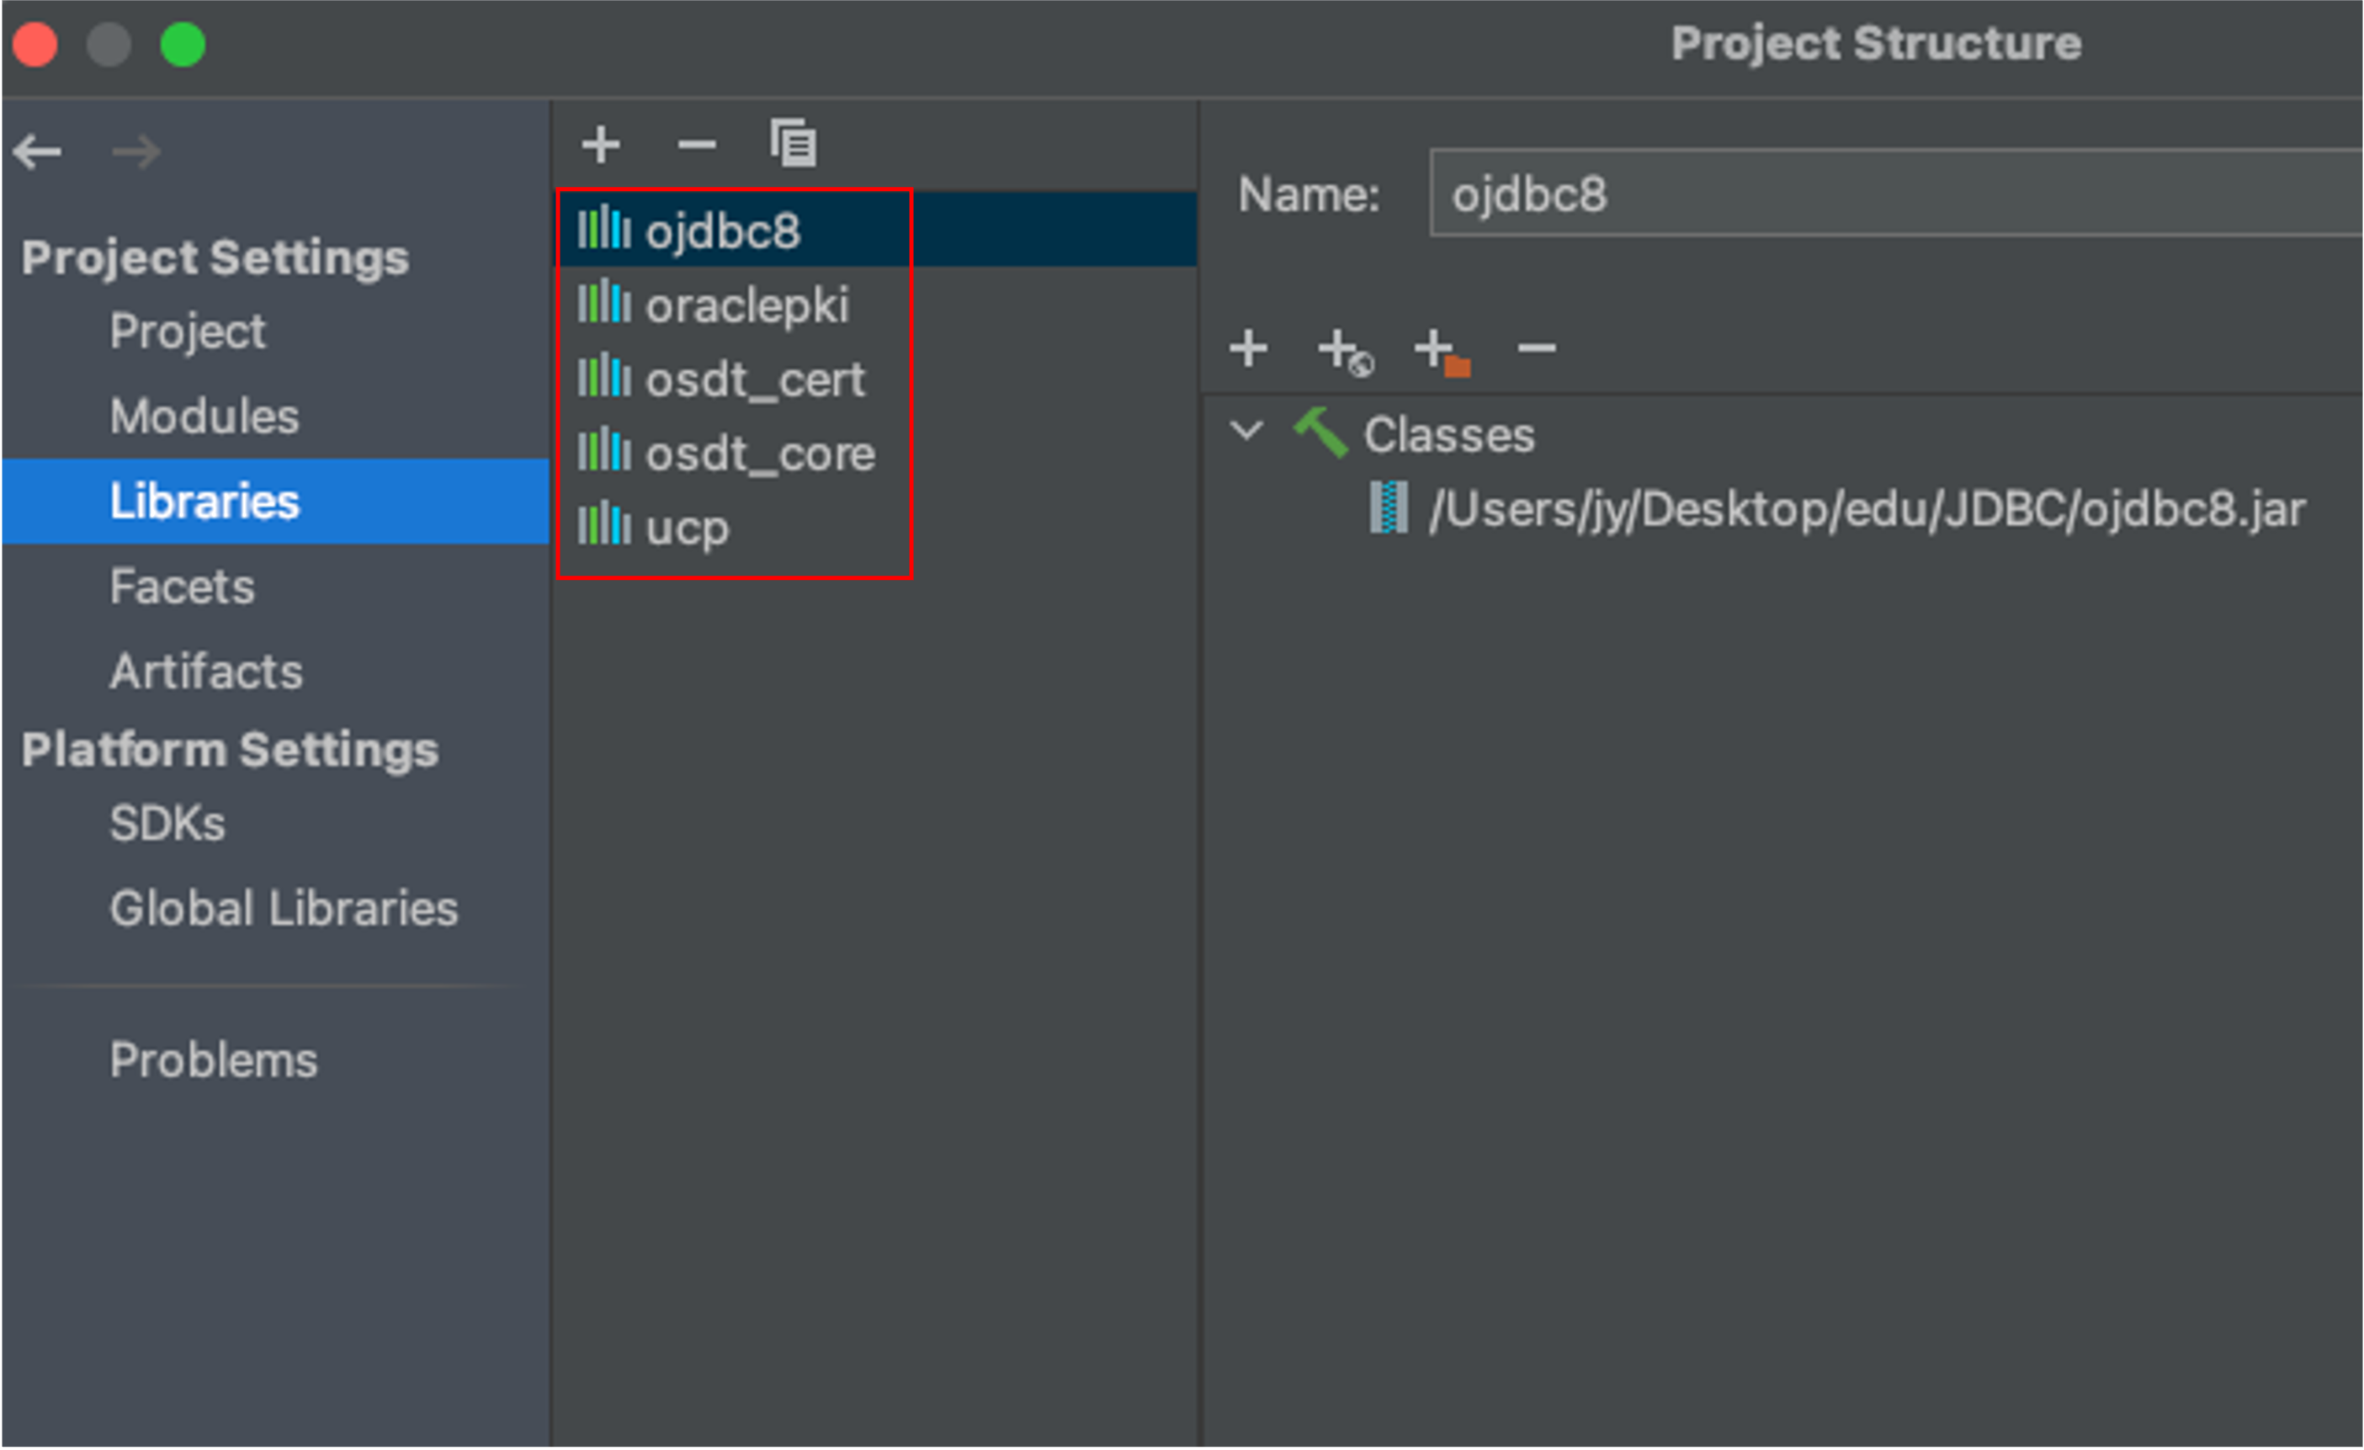Click the exclude folder plus icon
The width and height of the screenshot is (2364, 1450).
(x=1441, y=351)
